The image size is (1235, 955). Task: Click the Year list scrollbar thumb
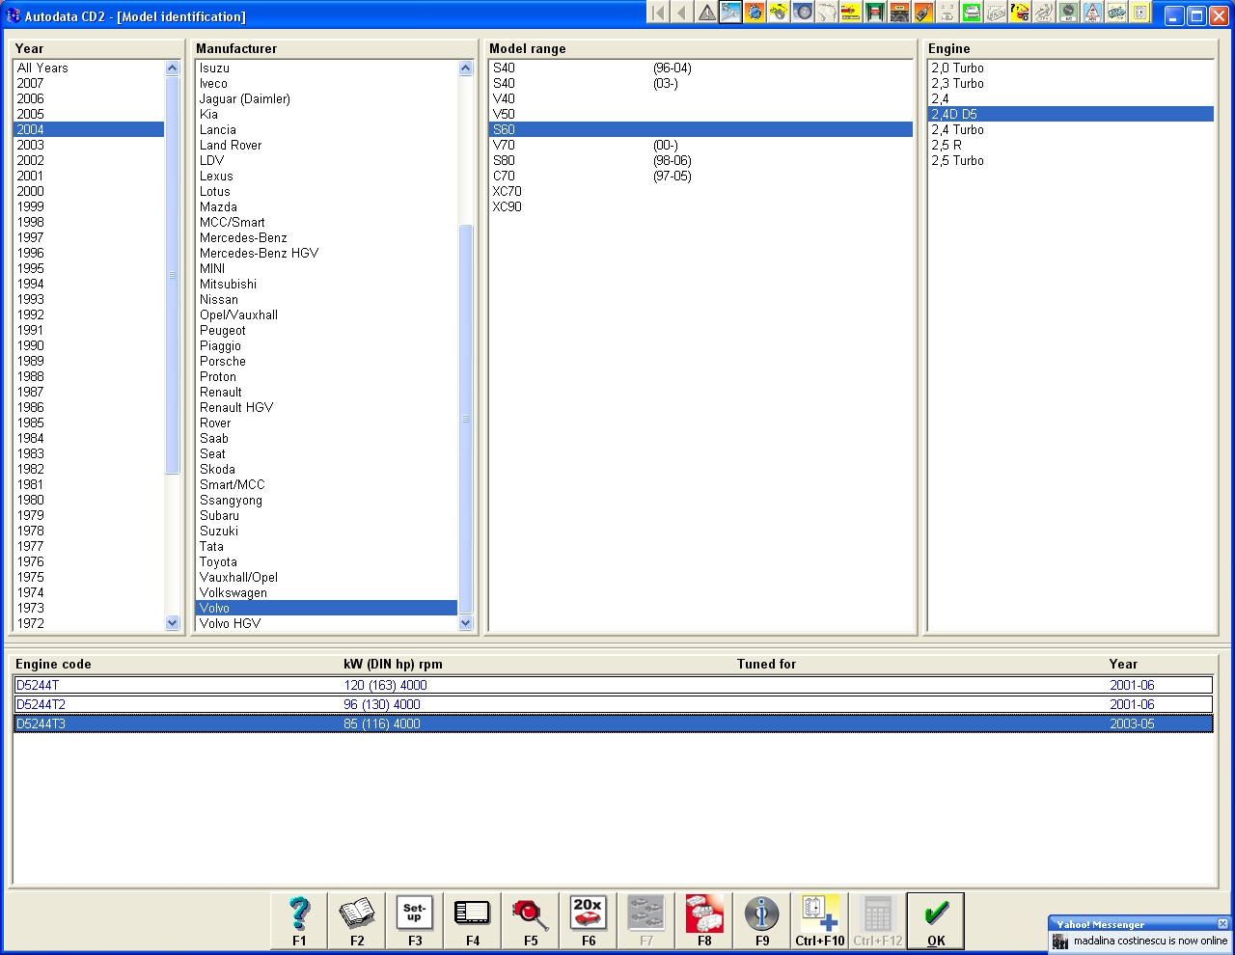pyautogui.click(x=173, y=275)
